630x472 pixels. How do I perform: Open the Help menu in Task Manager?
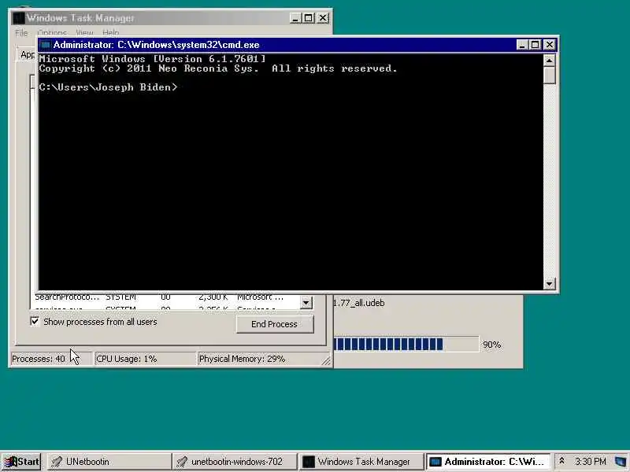tap(110, 32)
